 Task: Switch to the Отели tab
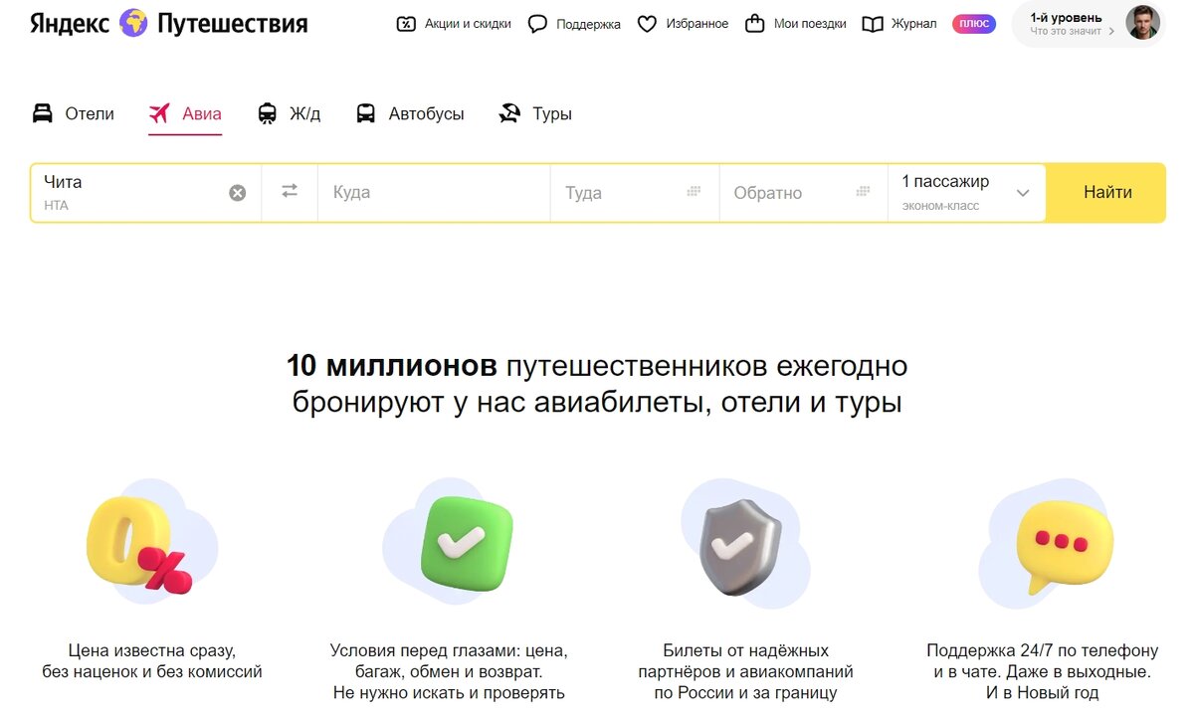click(73, 112)
